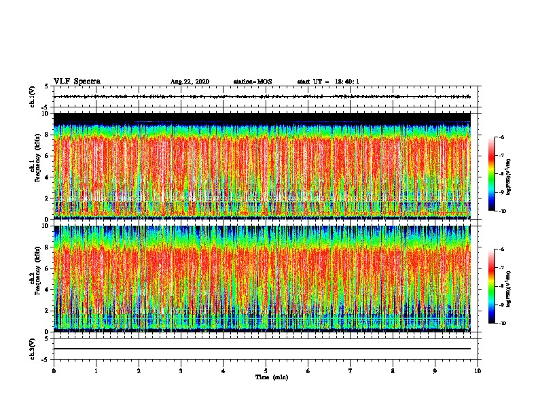538x416 pixels.
Task: Click the "-10" label on ch.2 color scale
Action: point(503,324)
